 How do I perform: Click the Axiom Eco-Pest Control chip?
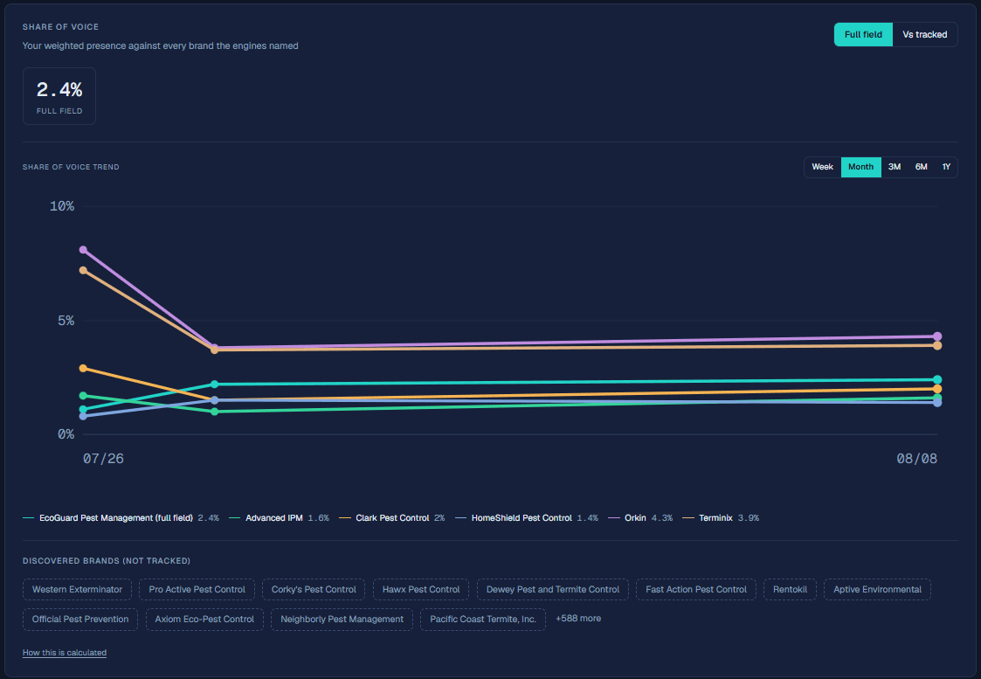204,619
